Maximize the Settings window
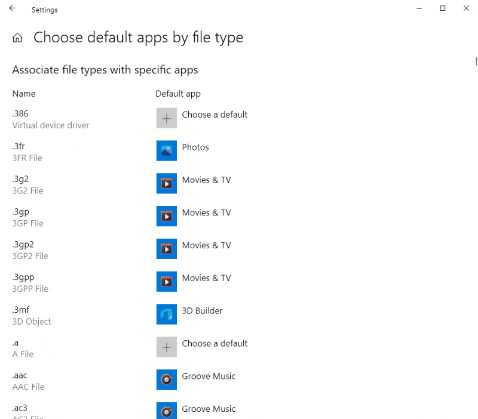This screenshot has width=478, height=419. (443, 8)
